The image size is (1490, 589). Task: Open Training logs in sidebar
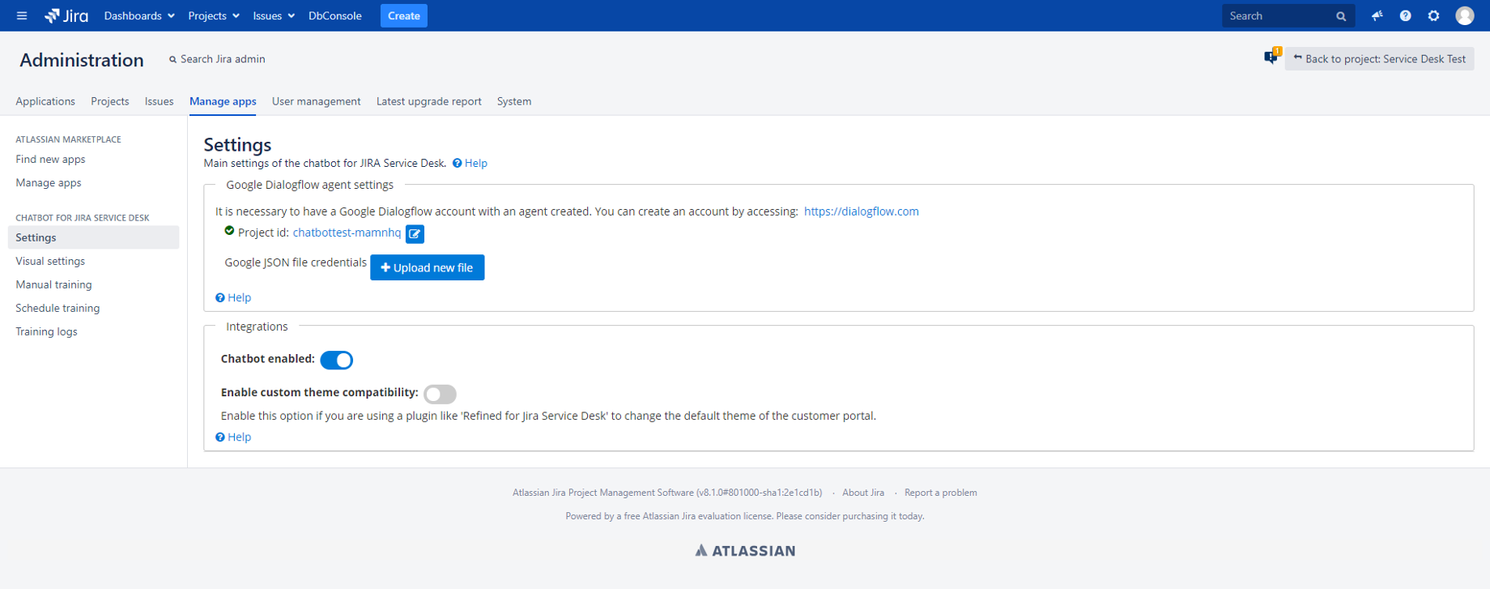point(46,331)
